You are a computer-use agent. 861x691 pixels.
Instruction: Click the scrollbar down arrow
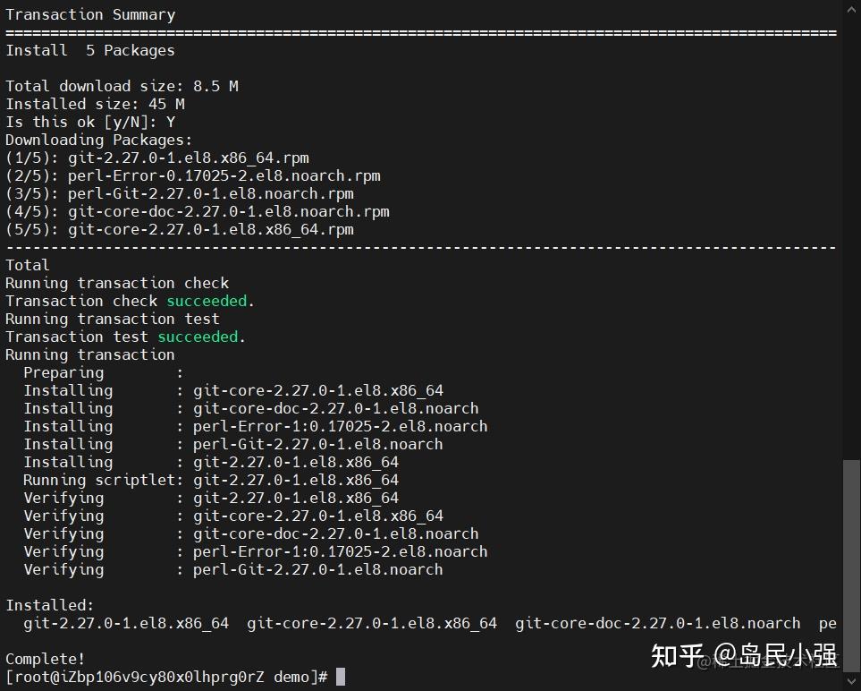852,681
